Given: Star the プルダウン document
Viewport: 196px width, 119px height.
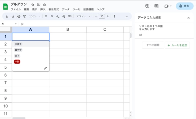Looking at the screenshot, I should tap(33, 5).
